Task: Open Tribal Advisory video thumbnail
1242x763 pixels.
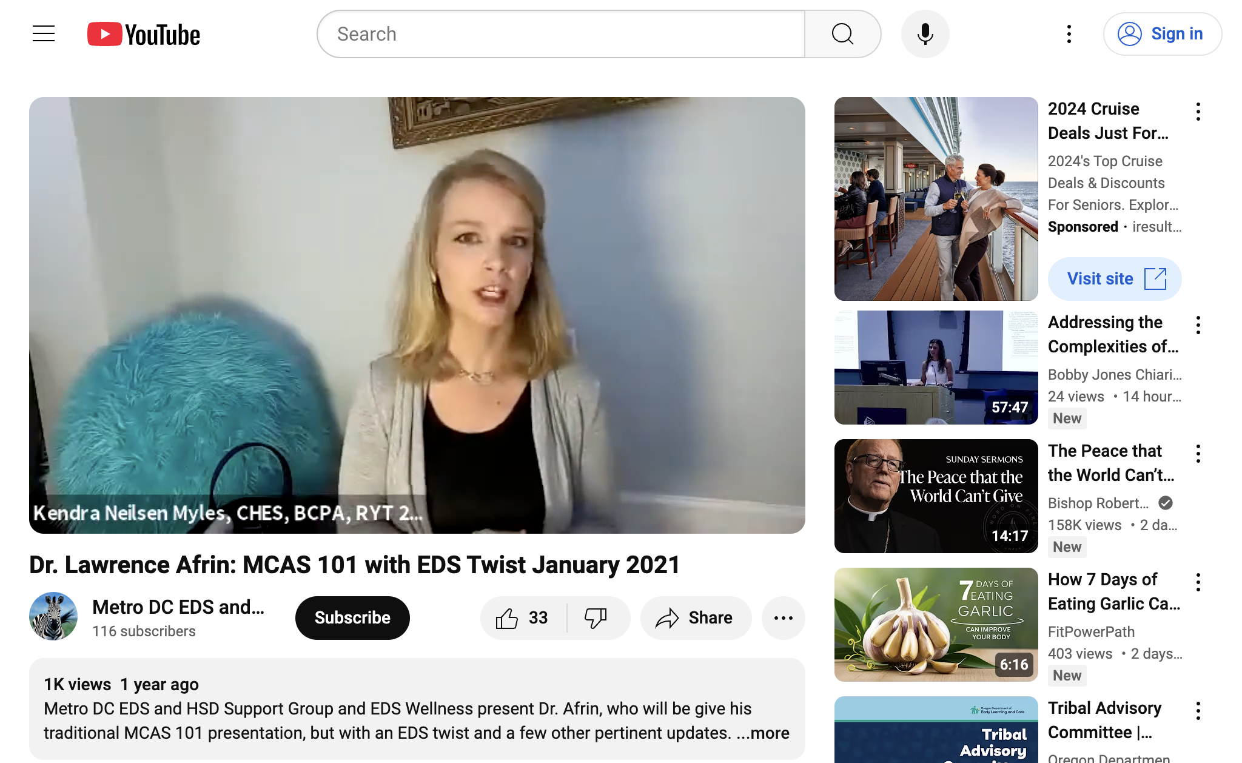Action: click(936, 730)
